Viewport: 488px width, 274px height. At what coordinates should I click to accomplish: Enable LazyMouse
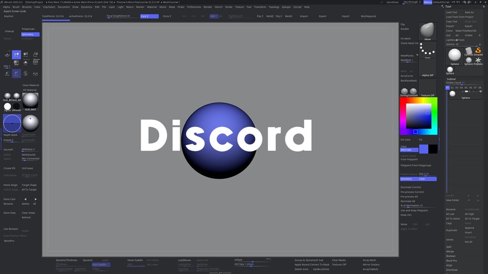pyautogui.click(x=185, y=260)
